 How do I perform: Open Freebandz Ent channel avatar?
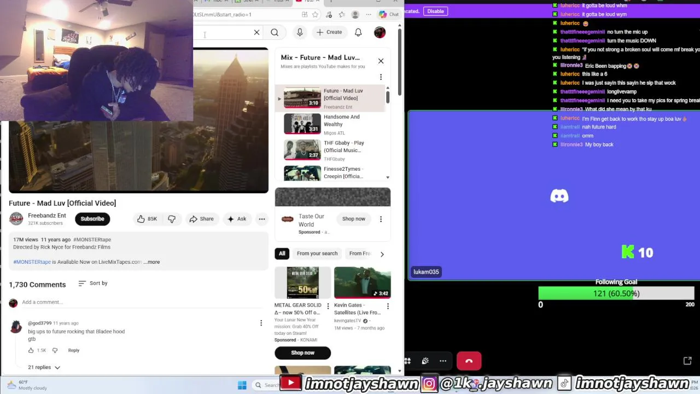pos(16,219)
